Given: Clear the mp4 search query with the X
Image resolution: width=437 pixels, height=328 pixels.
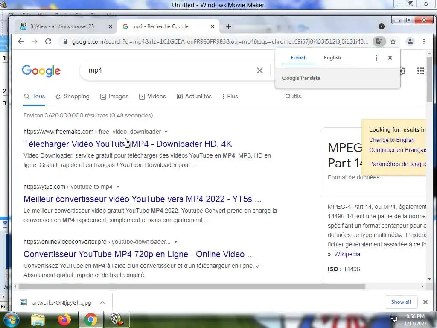Looking at the screenshot, I should (260, 70).
